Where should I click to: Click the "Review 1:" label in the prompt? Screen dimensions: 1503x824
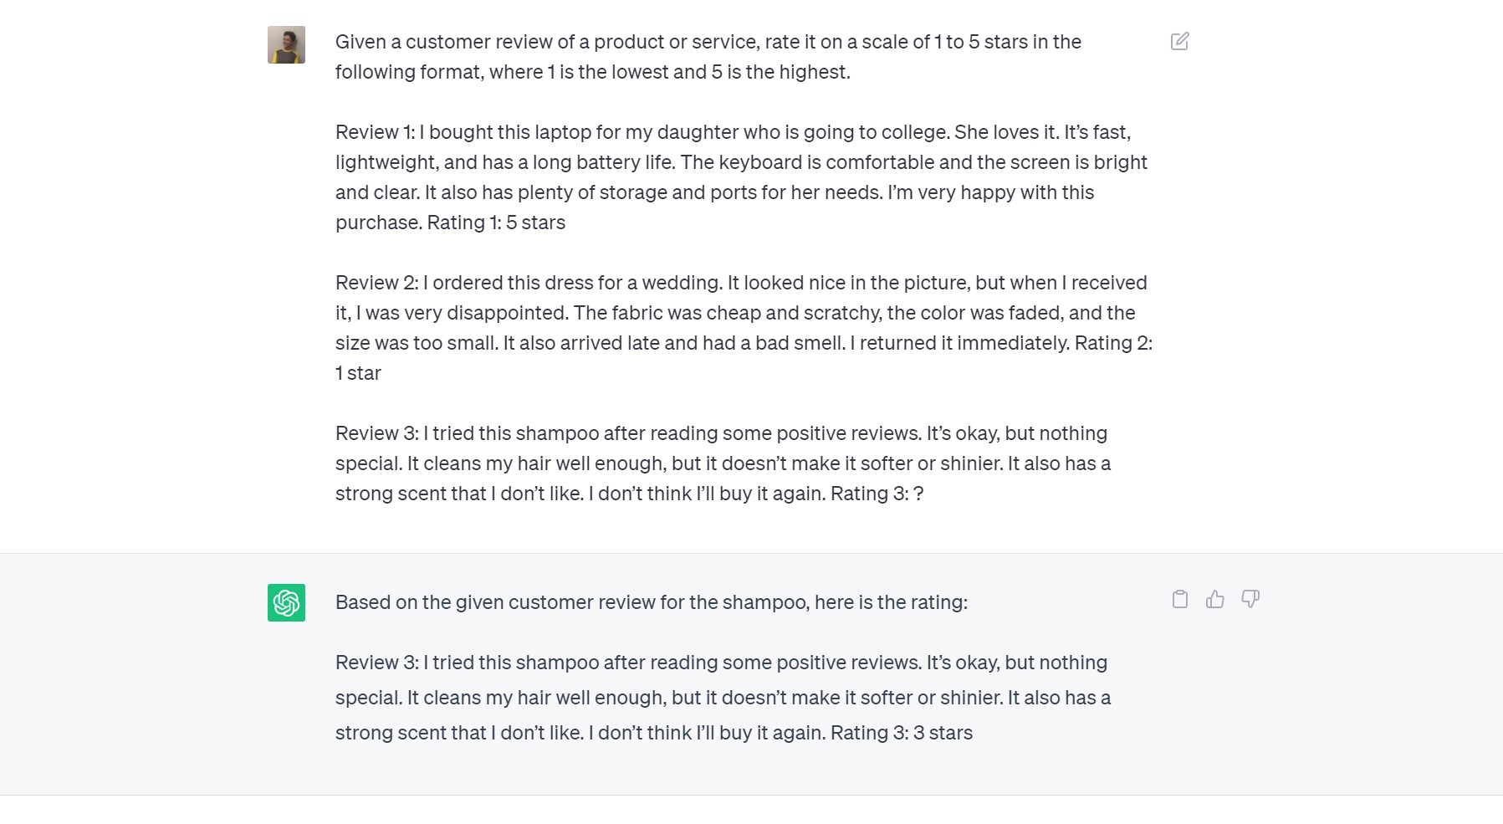375,132
